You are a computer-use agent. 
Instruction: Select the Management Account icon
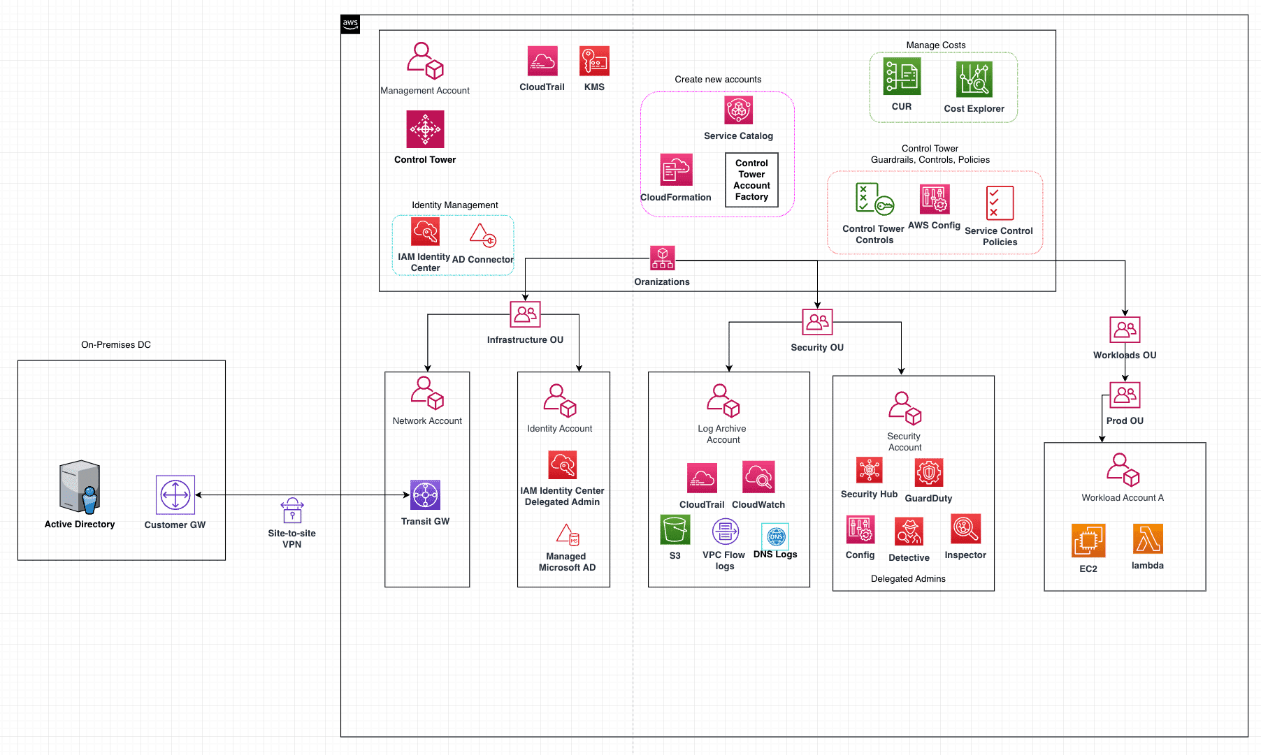(425, 61)
